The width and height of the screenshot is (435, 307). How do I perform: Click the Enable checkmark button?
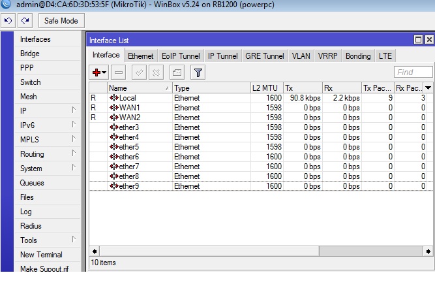point(139,73)
